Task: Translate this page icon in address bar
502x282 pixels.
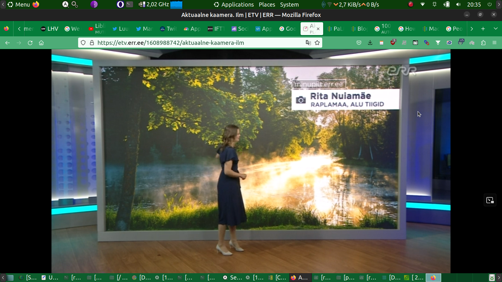Action: [x=308, y=43]
